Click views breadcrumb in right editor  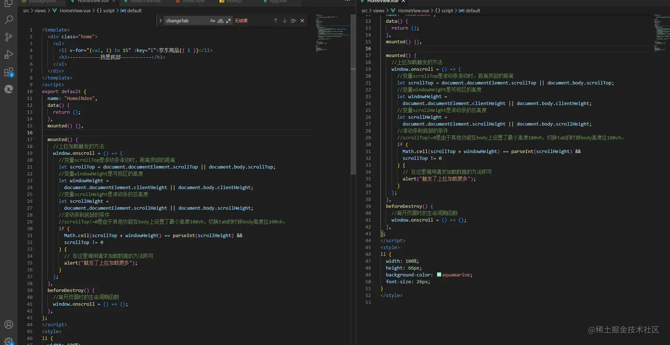click(x=379, y=11)
